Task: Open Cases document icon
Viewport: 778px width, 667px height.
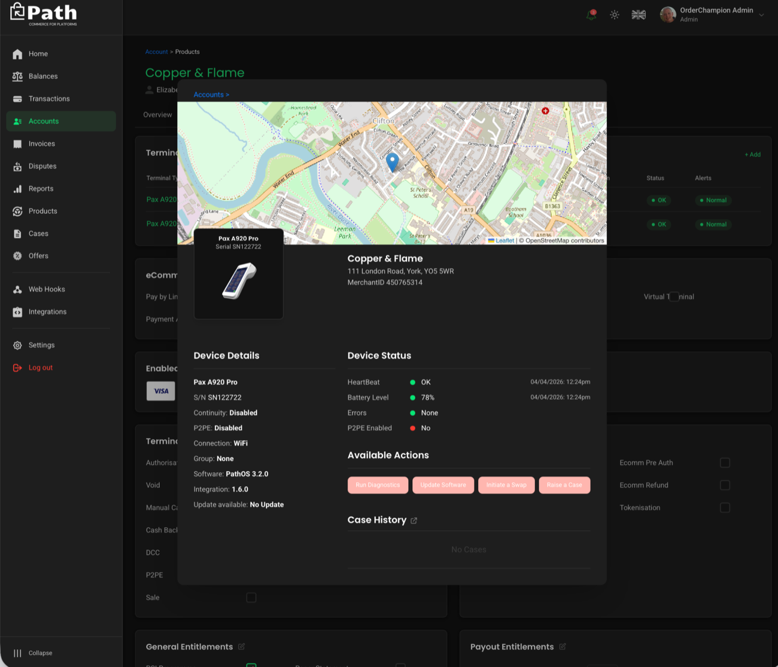Action: [x=17, y=234]
